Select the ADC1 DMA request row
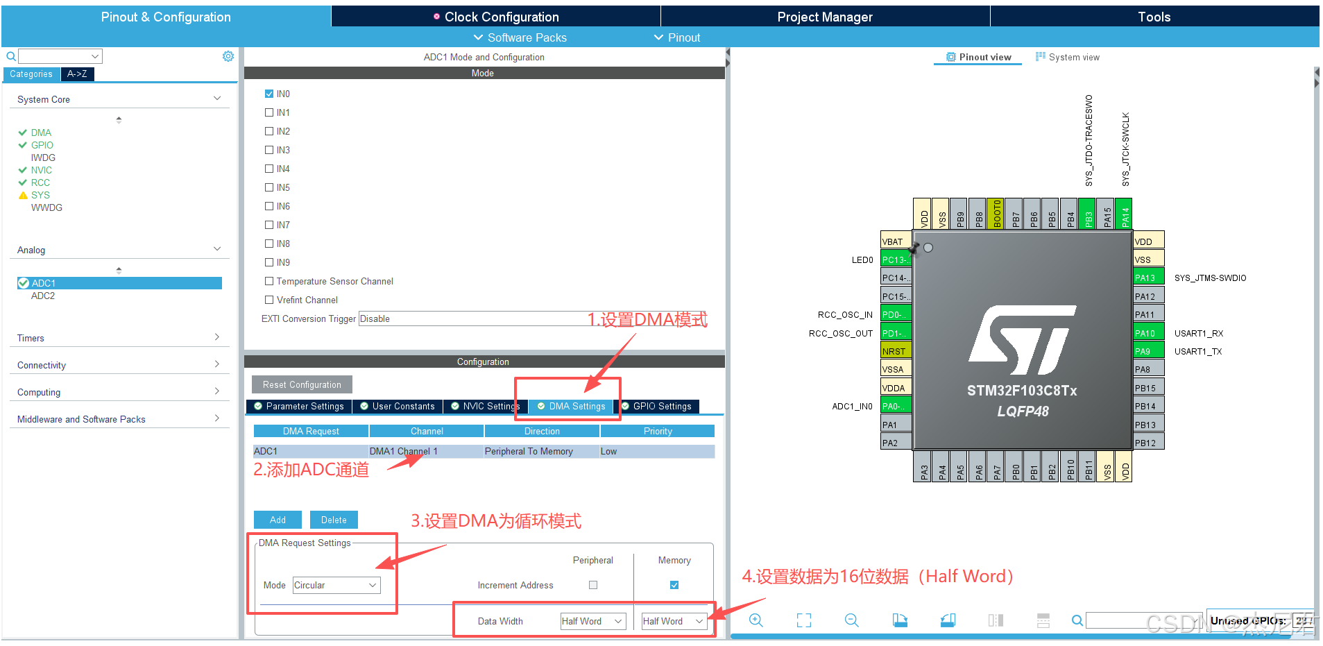1323x646 pixels. click(x=484, y=451)
